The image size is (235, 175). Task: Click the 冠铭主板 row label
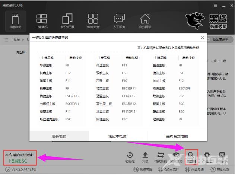[159, 119]
